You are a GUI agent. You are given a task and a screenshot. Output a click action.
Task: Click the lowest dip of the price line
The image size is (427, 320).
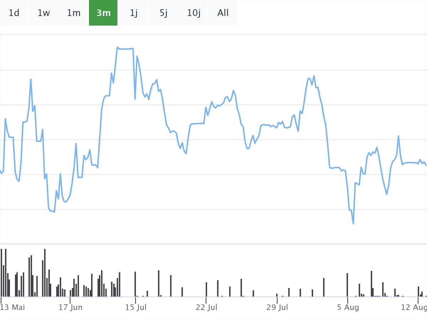pyautogui.click(x=353, y=223)
